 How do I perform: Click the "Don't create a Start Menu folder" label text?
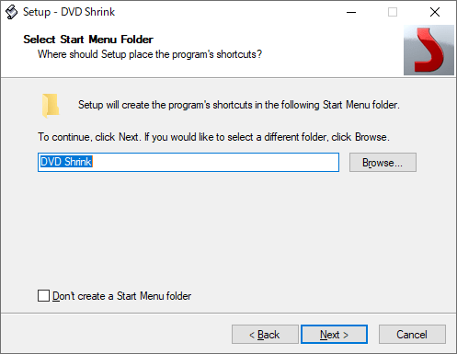click(122, 296)
